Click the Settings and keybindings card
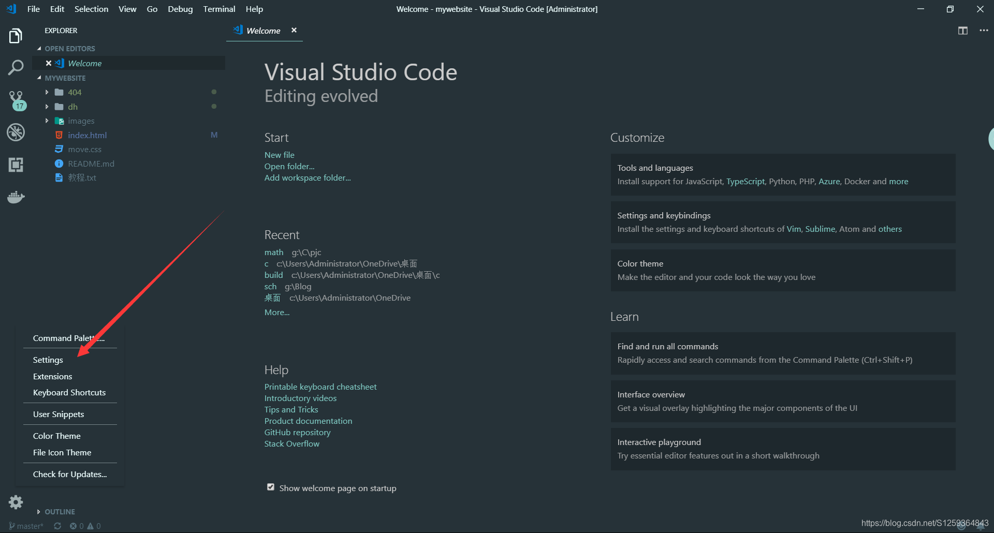Viewport: 994px width, 533px height. point(783,222)
